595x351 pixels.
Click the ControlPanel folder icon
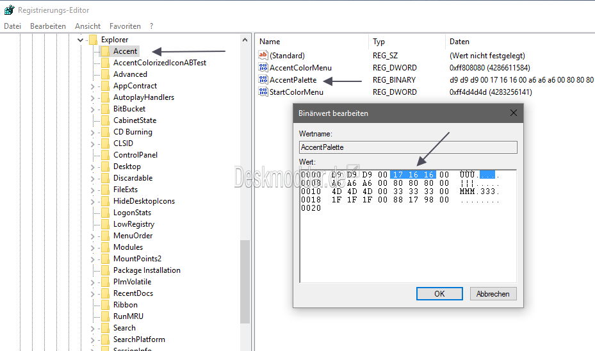point(106,155)
